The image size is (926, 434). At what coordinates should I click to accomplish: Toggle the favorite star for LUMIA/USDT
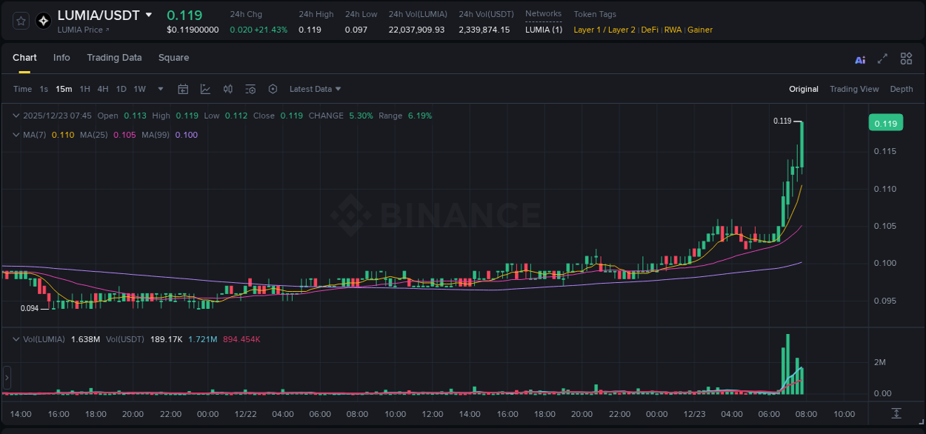[20, 20]
